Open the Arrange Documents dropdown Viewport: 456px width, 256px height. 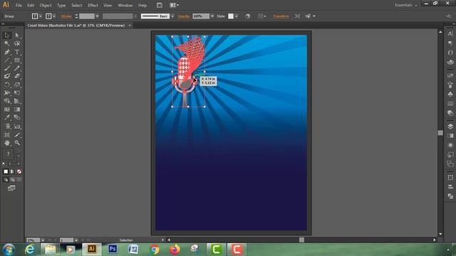(x=174, y=5)
